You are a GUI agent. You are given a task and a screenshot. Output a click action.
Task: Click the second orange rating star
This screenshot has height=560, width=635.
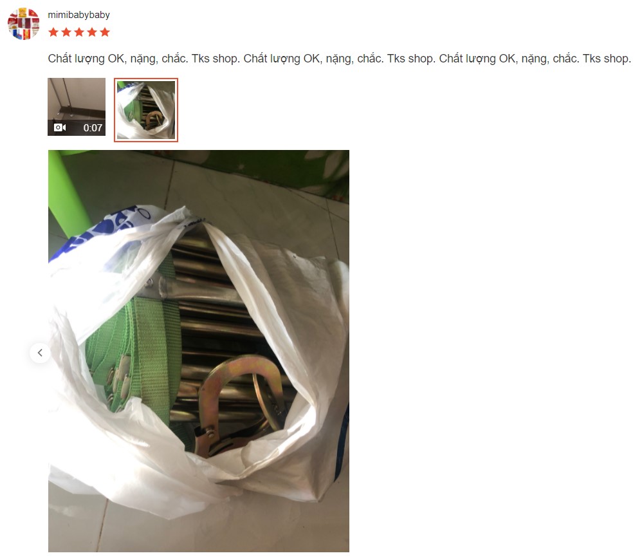66,32
